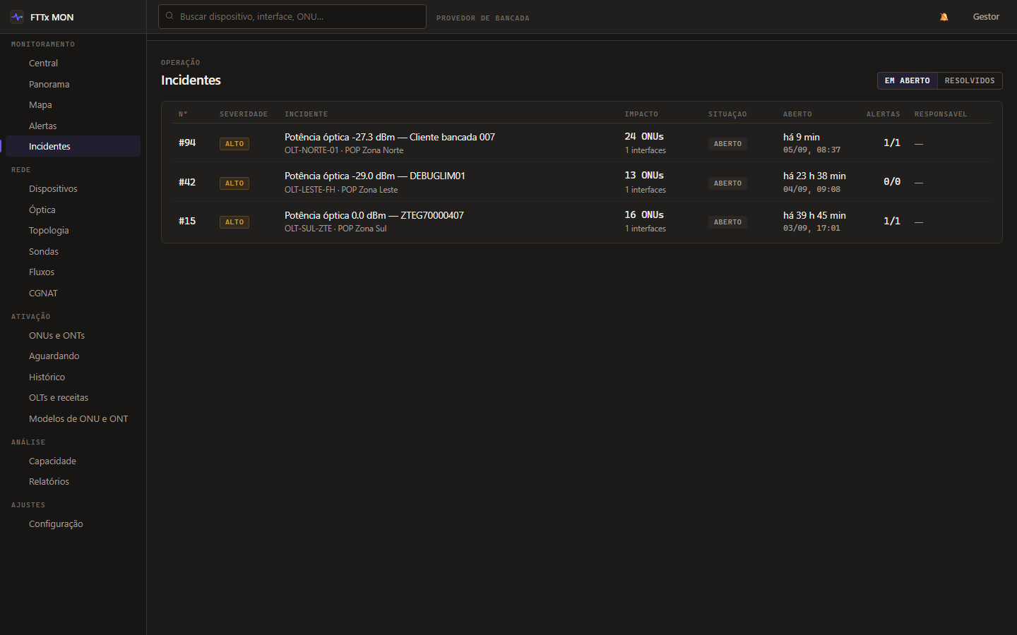Image resolution: width=1017 pixels, height=635 pixels.
Task: Click incident number #42
Action: coord(187,182)
